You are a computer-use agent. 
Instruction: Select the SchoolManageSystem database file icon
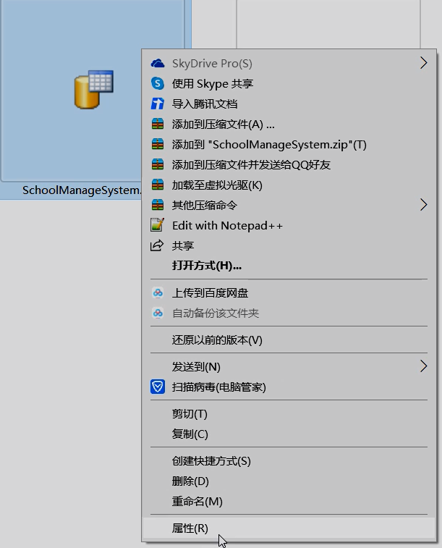coord(93,90)
